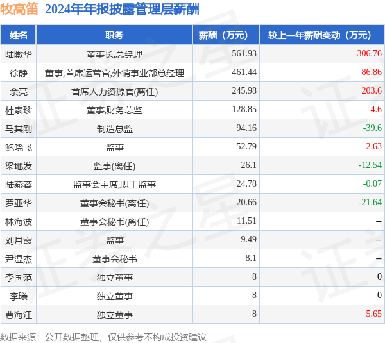Select the name 尹温杰
This screenshot has width=385, height=343.
pos(19,259)
